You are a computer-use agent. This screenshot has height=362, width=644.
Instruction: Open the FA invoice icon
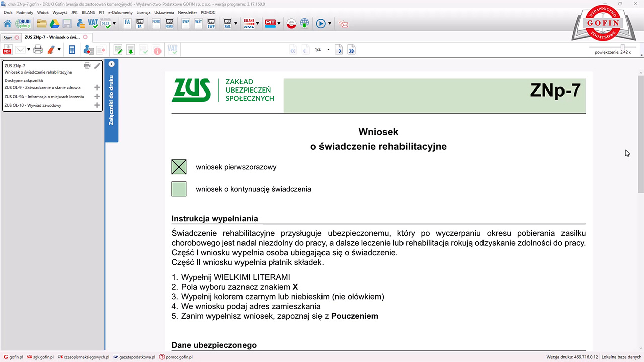point(127,23)
